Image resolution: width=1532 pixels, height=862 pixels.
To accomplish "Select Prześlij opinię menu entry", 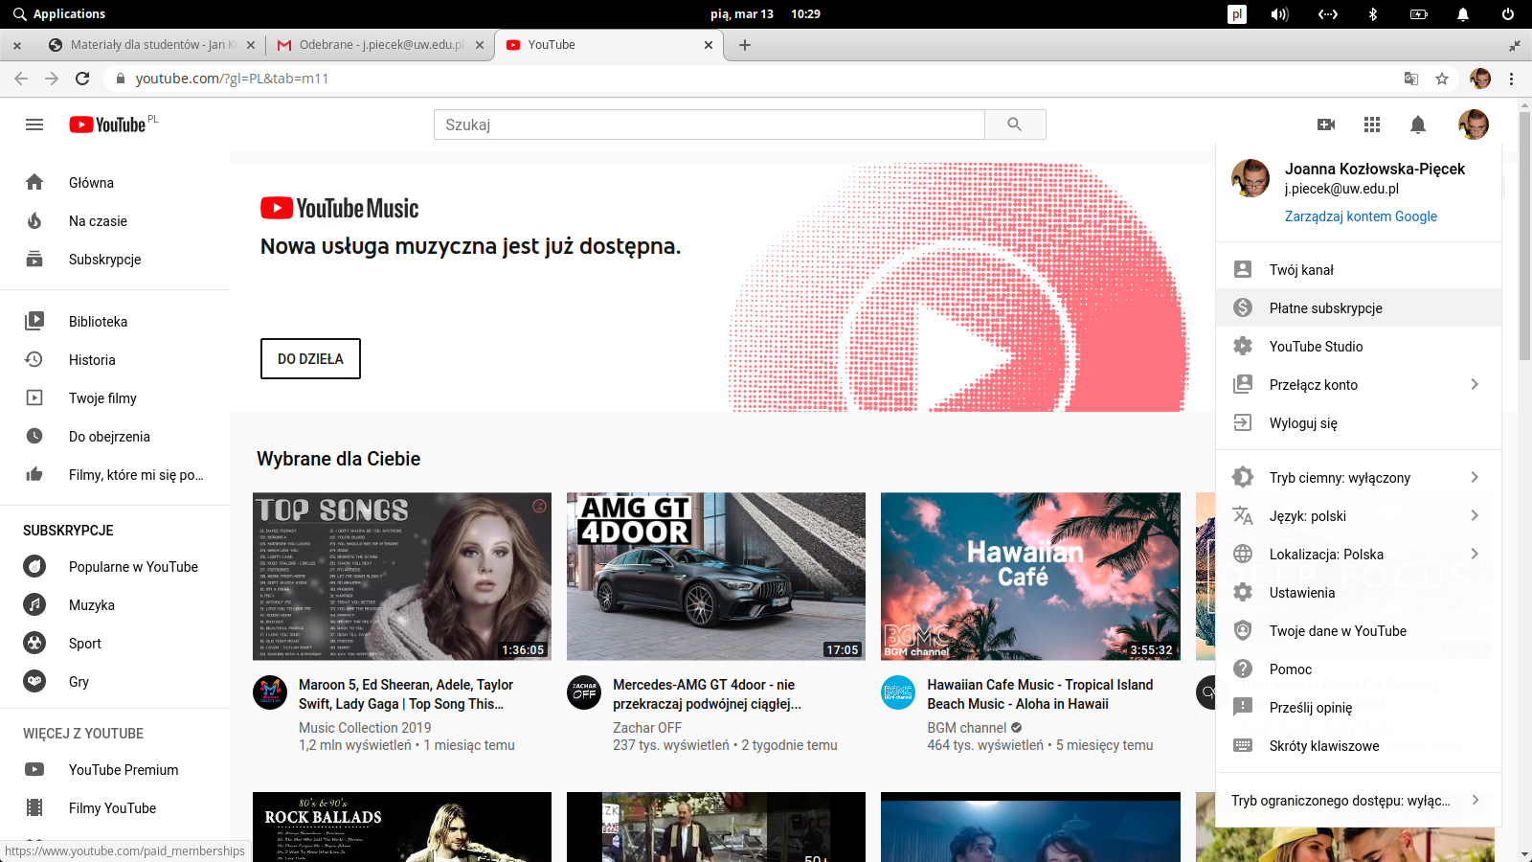I will tap(1359, 708).
